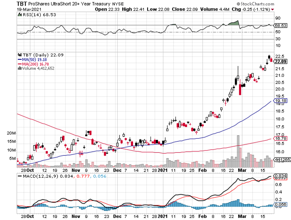The height and width of the screenshot is (220, 291).
Task: Click the volume bars icon in legend
Action: pos(20,68)
